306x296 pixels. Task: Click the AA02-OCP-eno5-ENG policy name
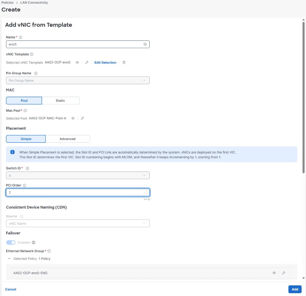(x=31, y=273)
